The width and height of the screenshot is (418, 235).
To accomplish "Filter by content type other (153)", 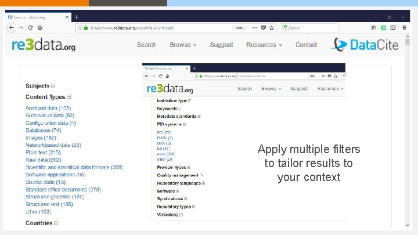I will (38, 212).
